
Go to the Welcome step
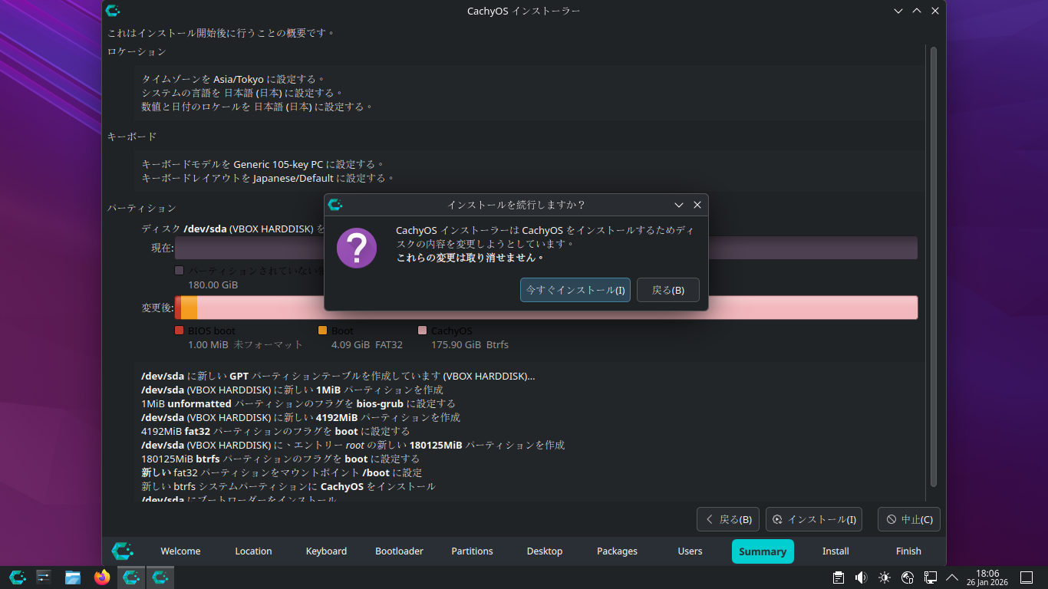(x=180, y=551)
